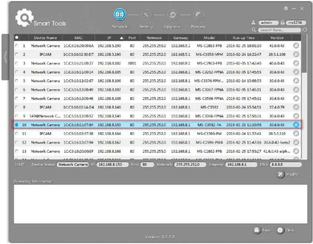Uncheck row 10 selected checkbox
313x244 pixels.
pyautogui.click(x=17, y=125)
